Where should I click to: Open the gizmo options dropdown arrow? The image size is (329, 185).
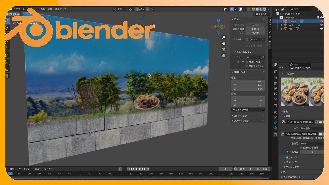pos(235,9)
